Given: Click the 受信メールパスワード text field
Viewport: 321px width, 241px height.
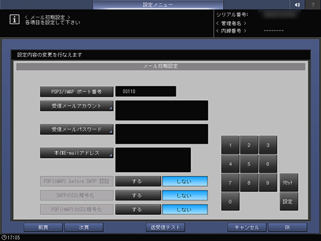Looking at the screenshot, I should (x=161, y=134).
